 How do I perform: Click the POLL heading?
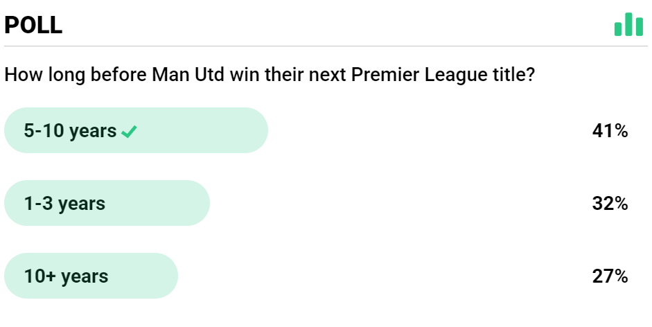click(x=33, y=25)
